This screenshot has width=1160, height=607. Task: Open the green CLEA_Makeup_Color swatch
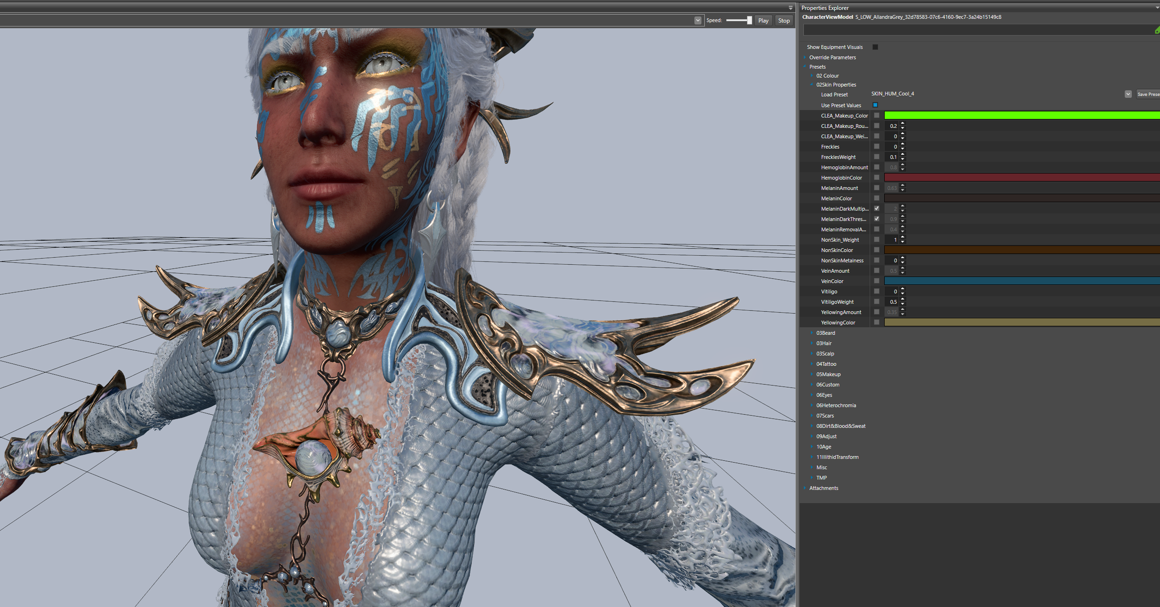pyautogui.click(x=1022, y=115)
